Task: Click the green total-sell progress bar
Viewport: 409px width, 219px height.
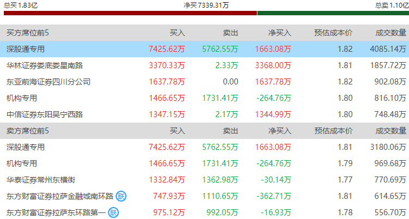Action: coord(333,13)
